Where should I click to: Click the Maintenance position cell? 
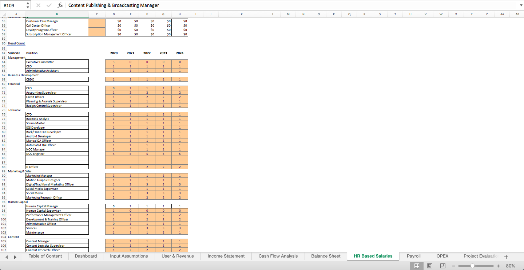[57, 232]
